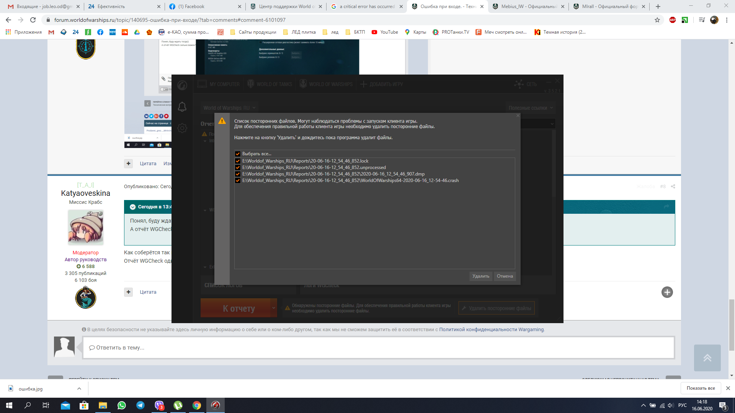Show hidden system tray icons
735x413 pixels.
click(x=644, y=405)
